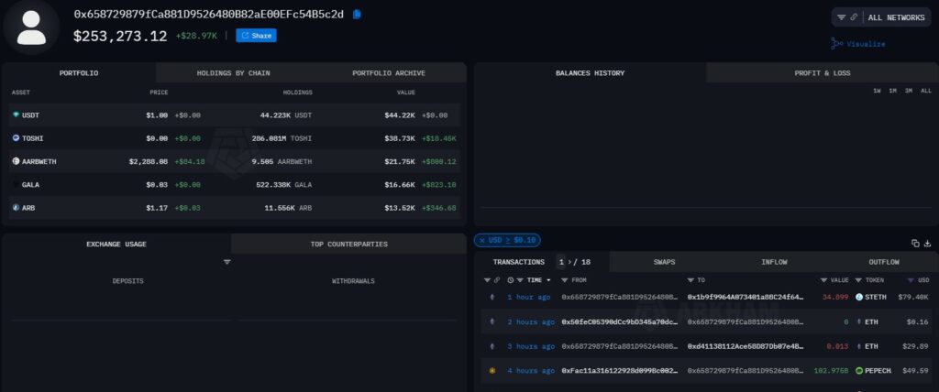The height and width of the screenshot is (392, 939).
Task: Copy transactions with the copy icon above table
Action: (915, 243)
